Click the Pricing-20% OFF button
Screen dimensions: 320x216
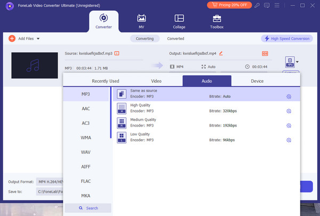pos(229,5)
